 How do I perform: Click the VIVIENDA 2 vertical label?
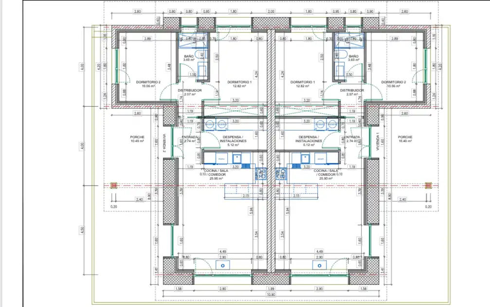pyautogui.click(x=164, y=143)
